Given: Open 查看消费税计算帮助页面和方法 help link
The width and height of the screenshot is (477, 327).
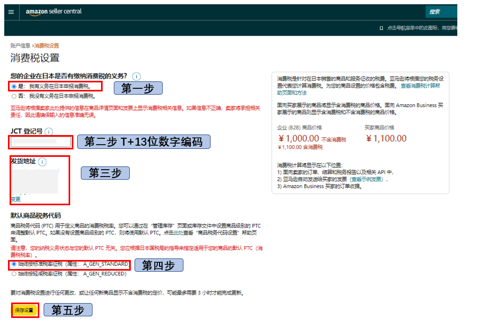Looking at the screenshot, I should [420, 86].
